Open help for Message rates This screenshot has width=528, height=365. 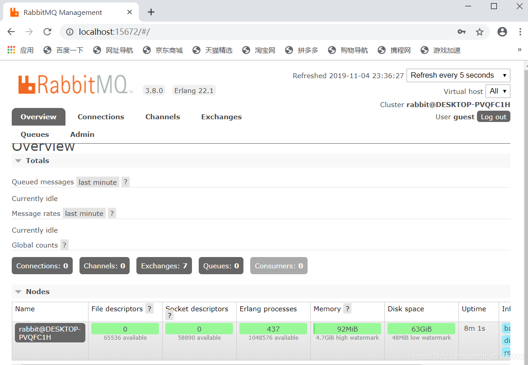pyautogui.click(x=112, y=213)
